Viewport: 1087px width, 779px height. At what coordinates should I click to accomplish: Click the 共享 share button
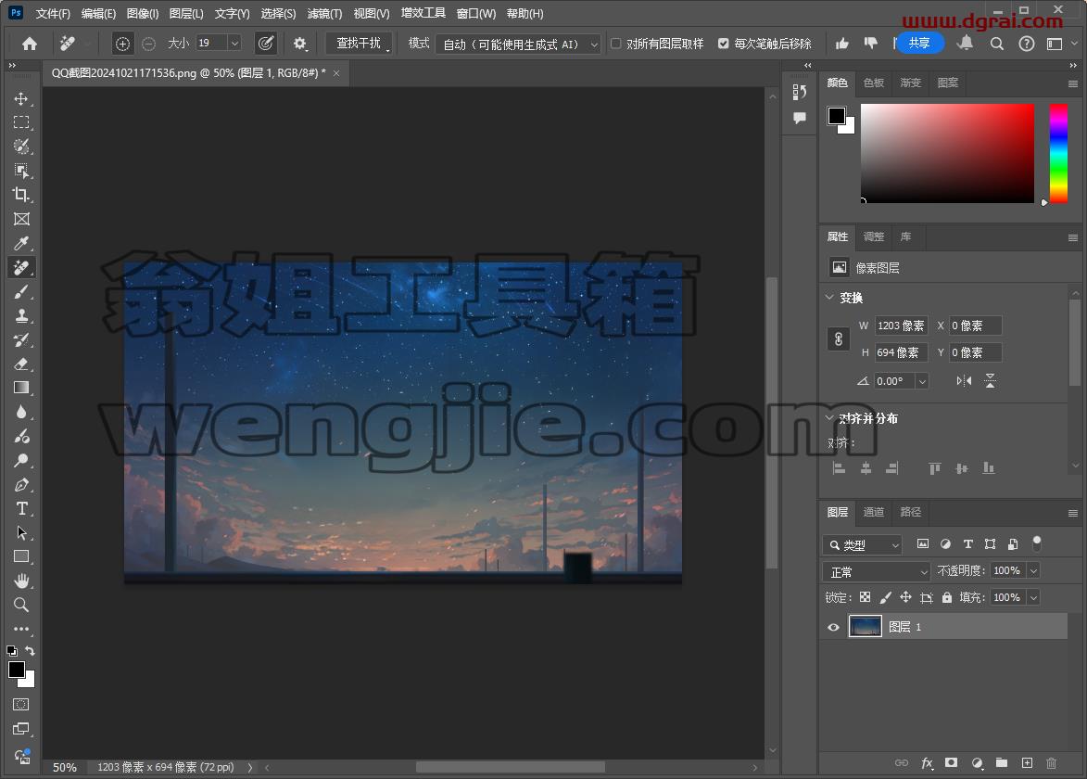920,43
